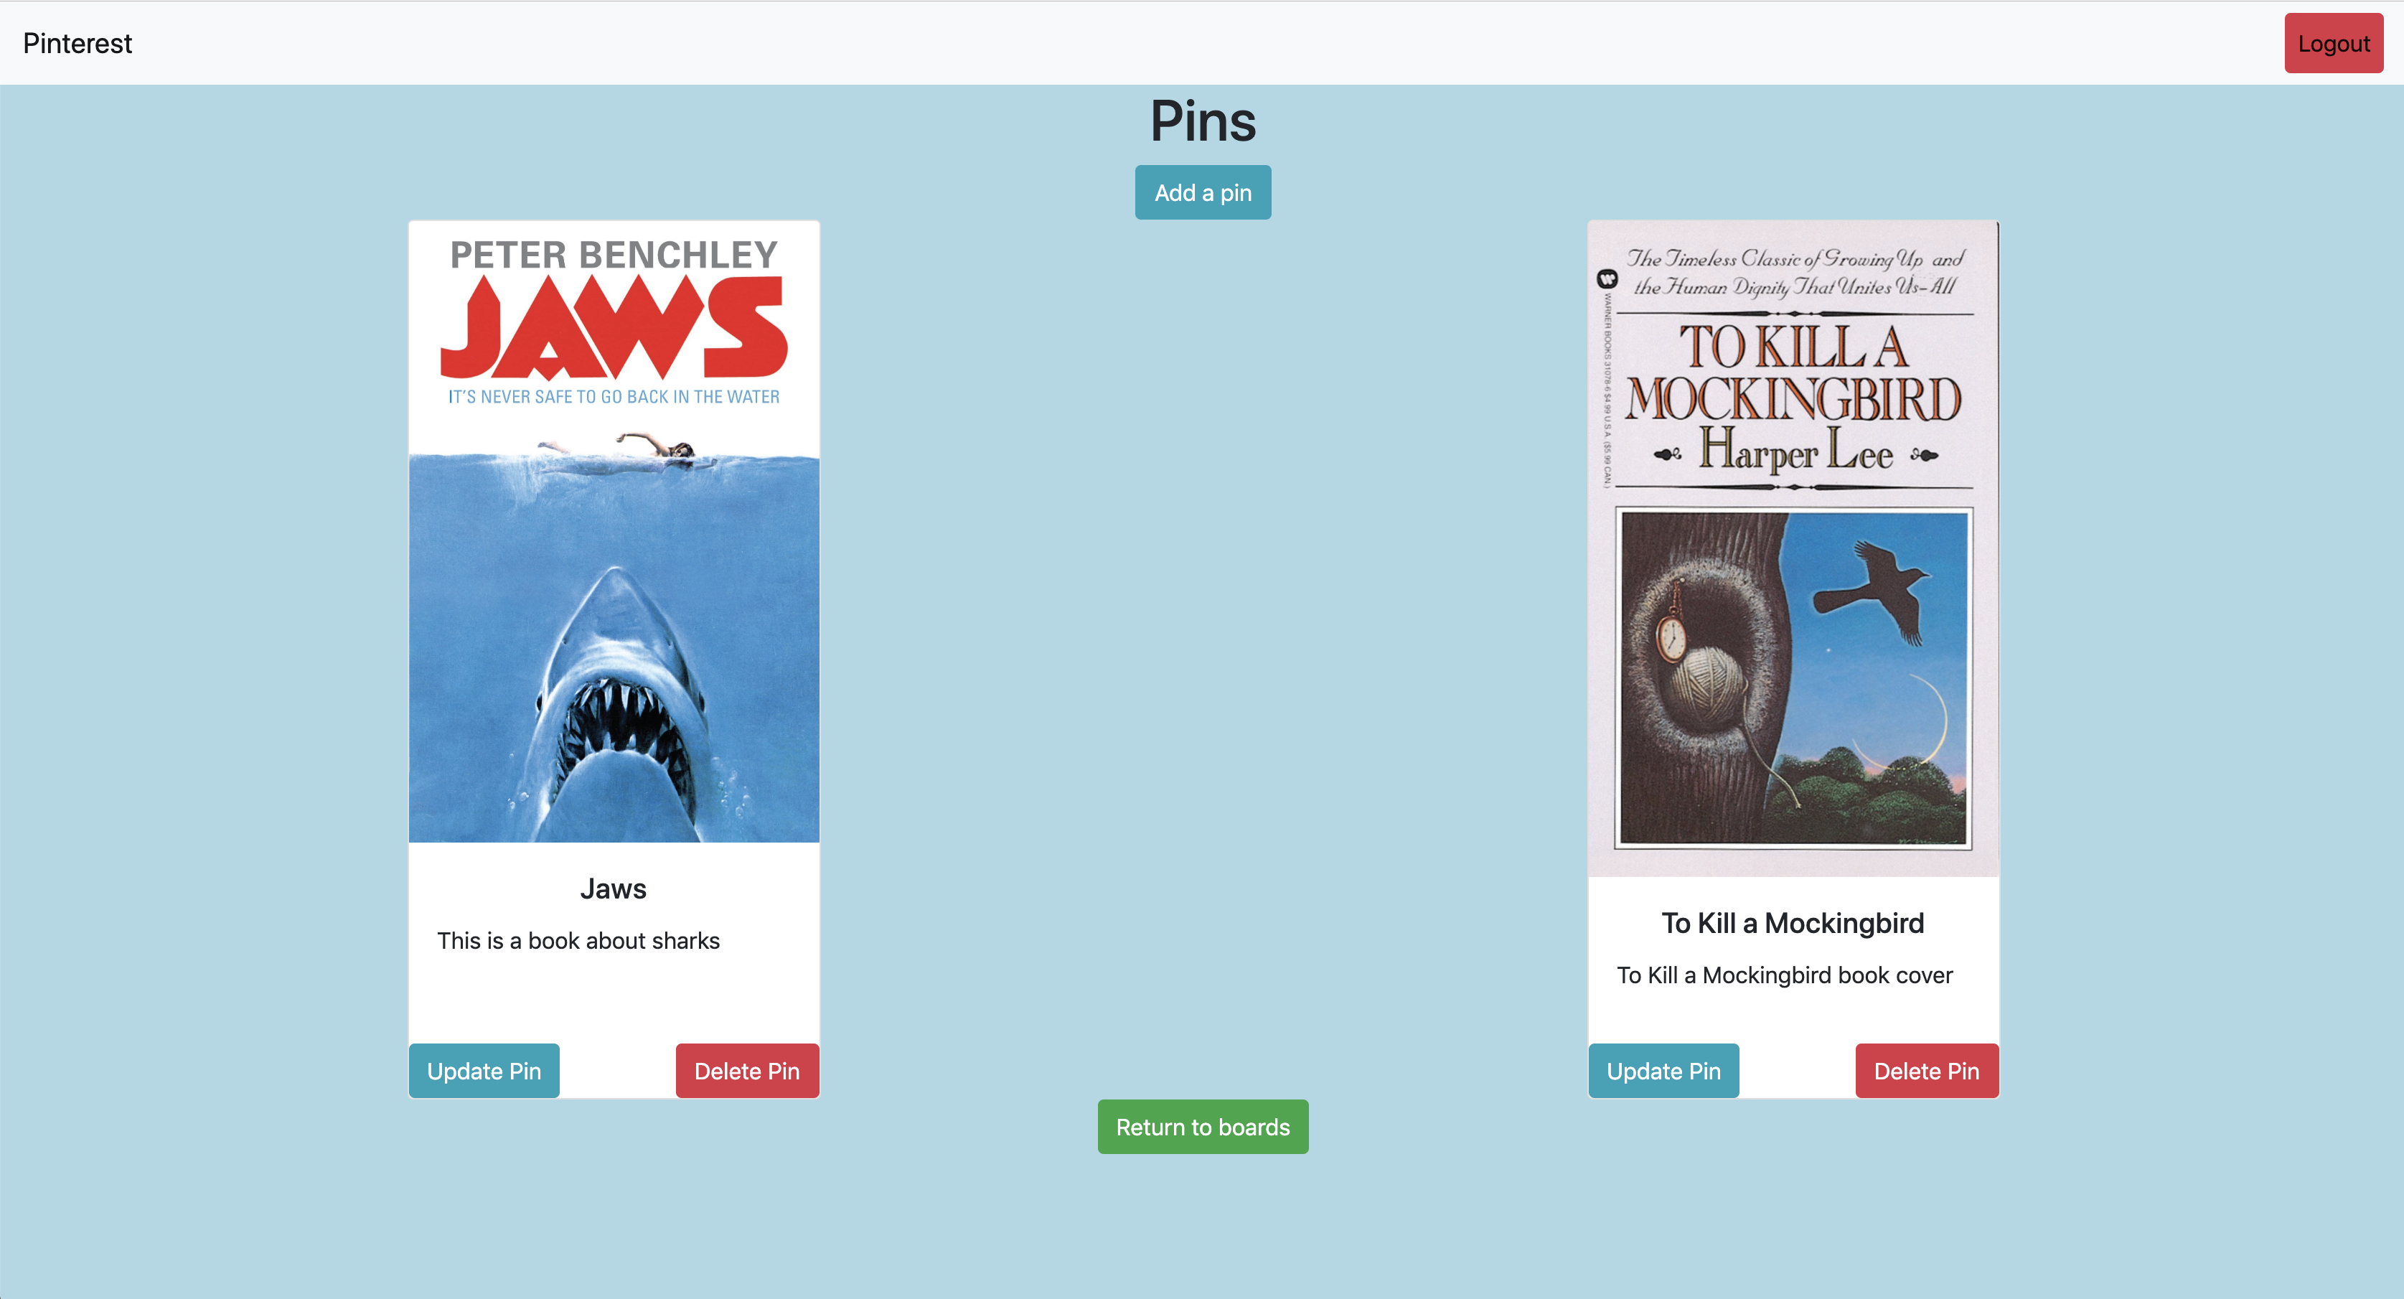
Task: Open Return to boards navigation
Action: (x=1203, y=1127)
